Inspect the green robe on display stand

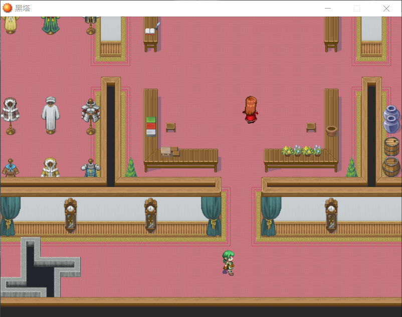point(51,26)
